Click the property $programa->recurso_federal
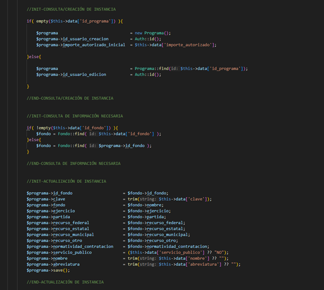The height and width of the screenshot is (290, 324). tap(58, 223)
